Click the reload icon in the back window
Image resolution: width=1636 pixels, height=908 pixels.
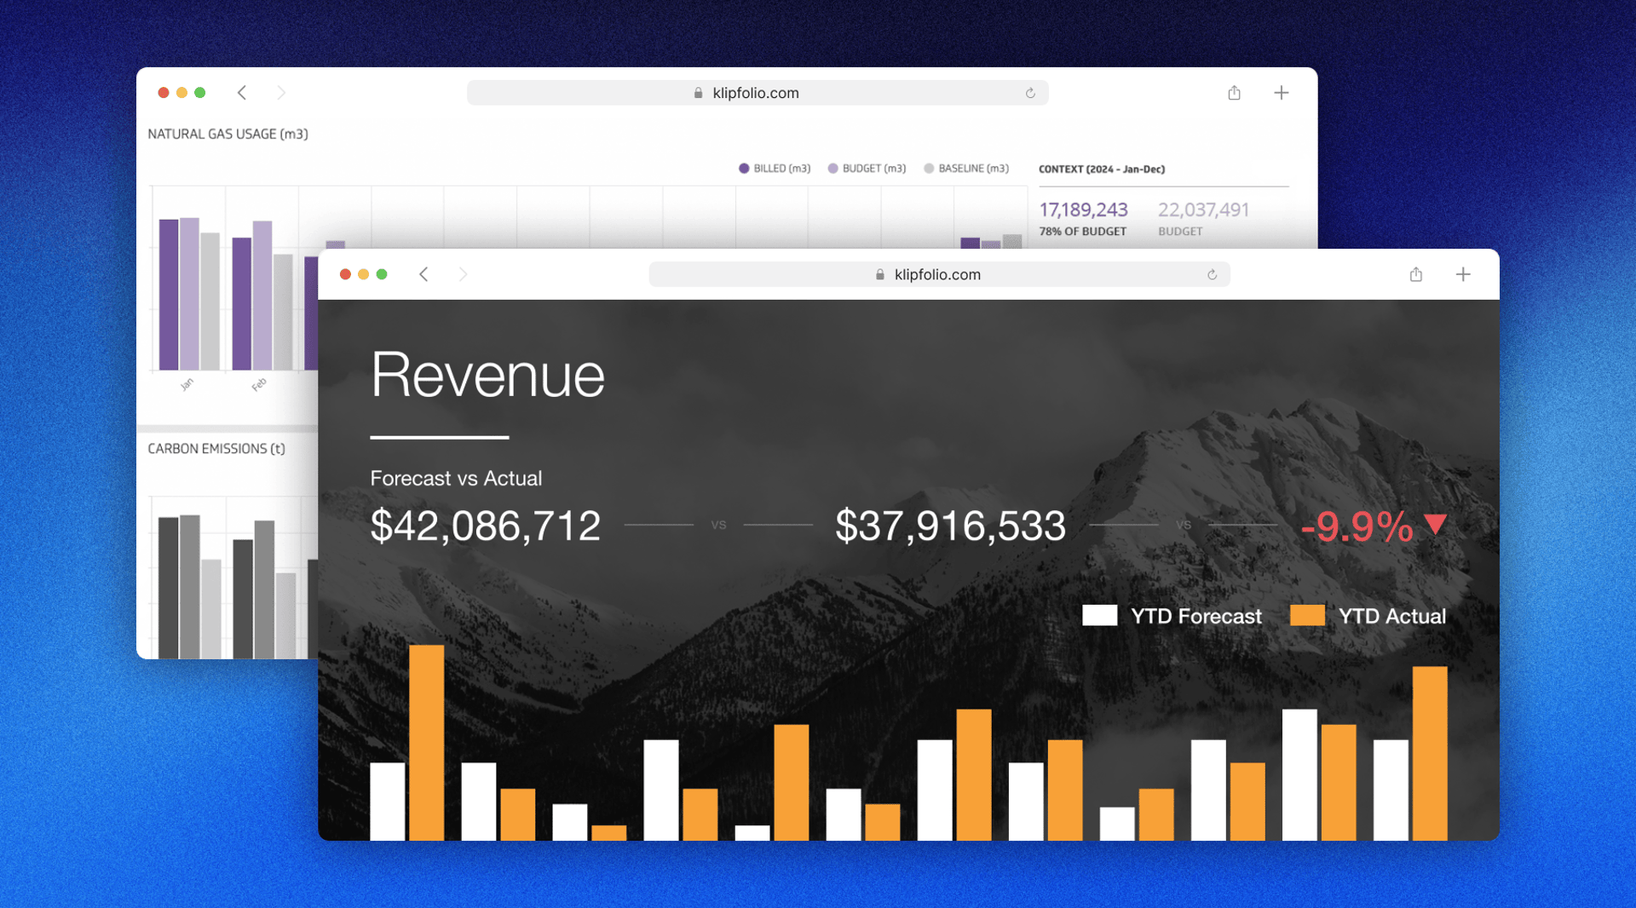tap(1030, 93)
